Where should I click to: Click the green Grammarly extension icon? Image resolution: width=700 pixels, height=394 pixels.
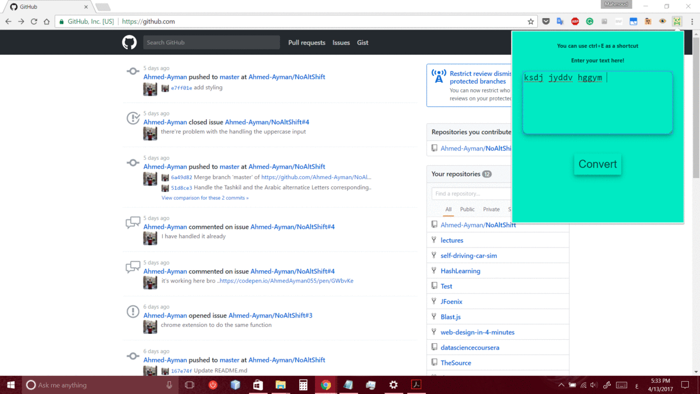590,22
